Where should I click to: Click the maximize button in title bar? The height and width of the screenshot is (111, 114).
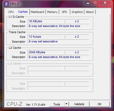(95, 3)
